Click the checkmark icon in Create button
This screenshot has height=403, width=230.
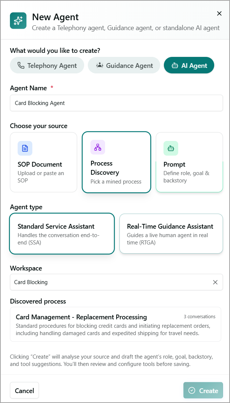[x=192, y=391]
